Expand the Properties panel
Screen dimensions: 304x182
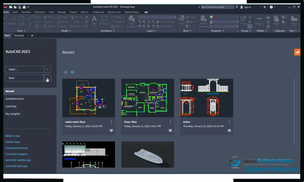click(217, 31)
